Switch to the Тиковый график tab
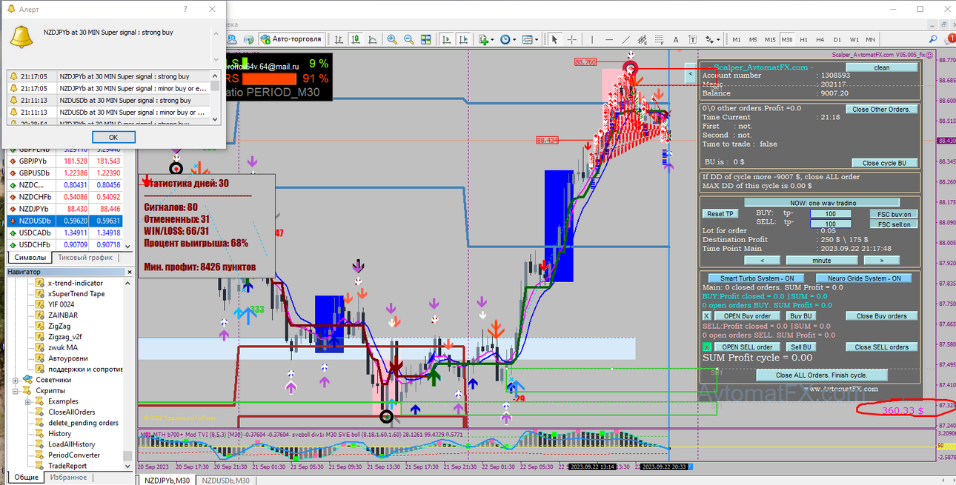Image resolution: width=956 pixels, height=485 pixels. [x=85, y=258]
